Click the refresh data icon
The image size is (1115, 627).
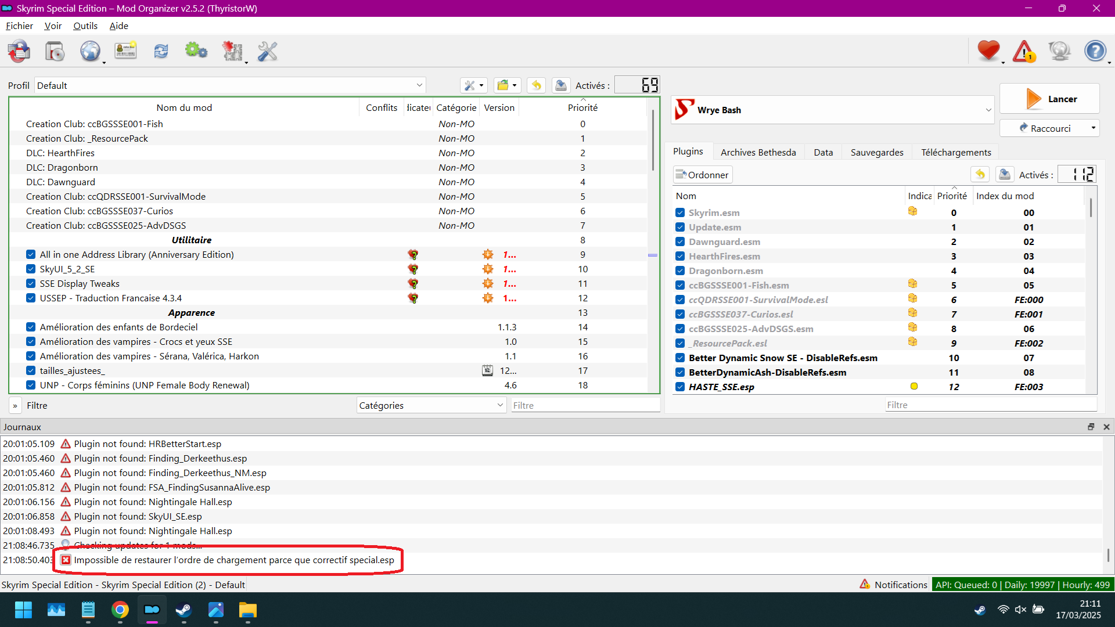(x=161, y=52)
